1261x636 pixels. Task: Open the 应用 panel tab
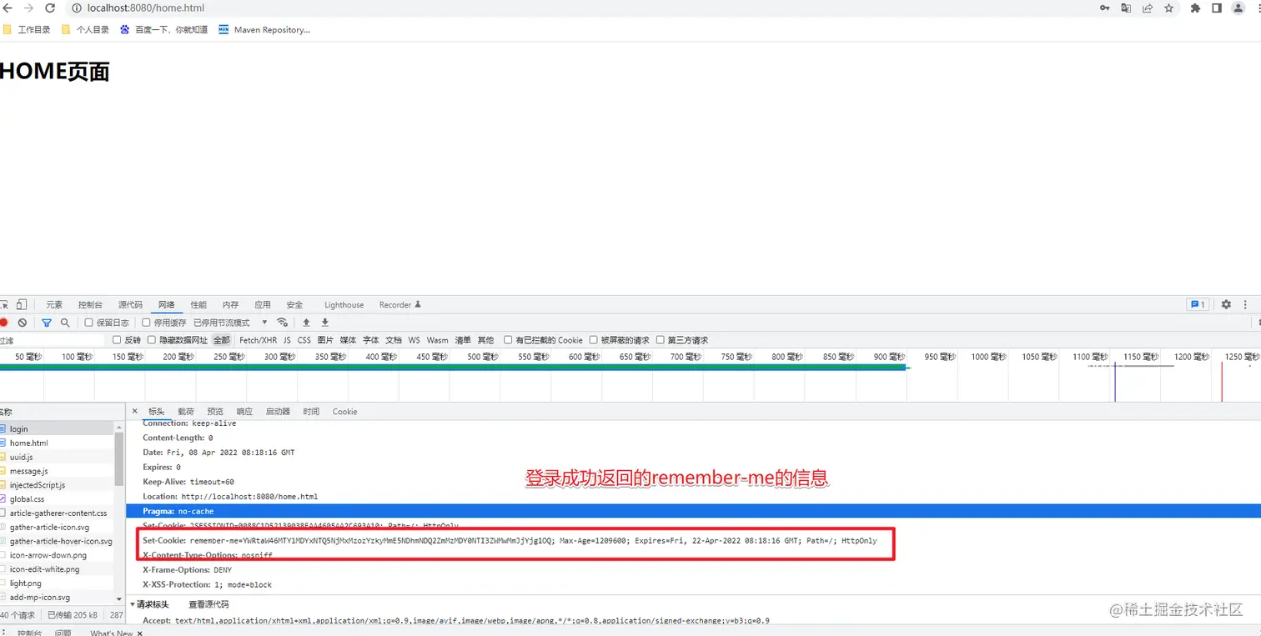point(263,305)
